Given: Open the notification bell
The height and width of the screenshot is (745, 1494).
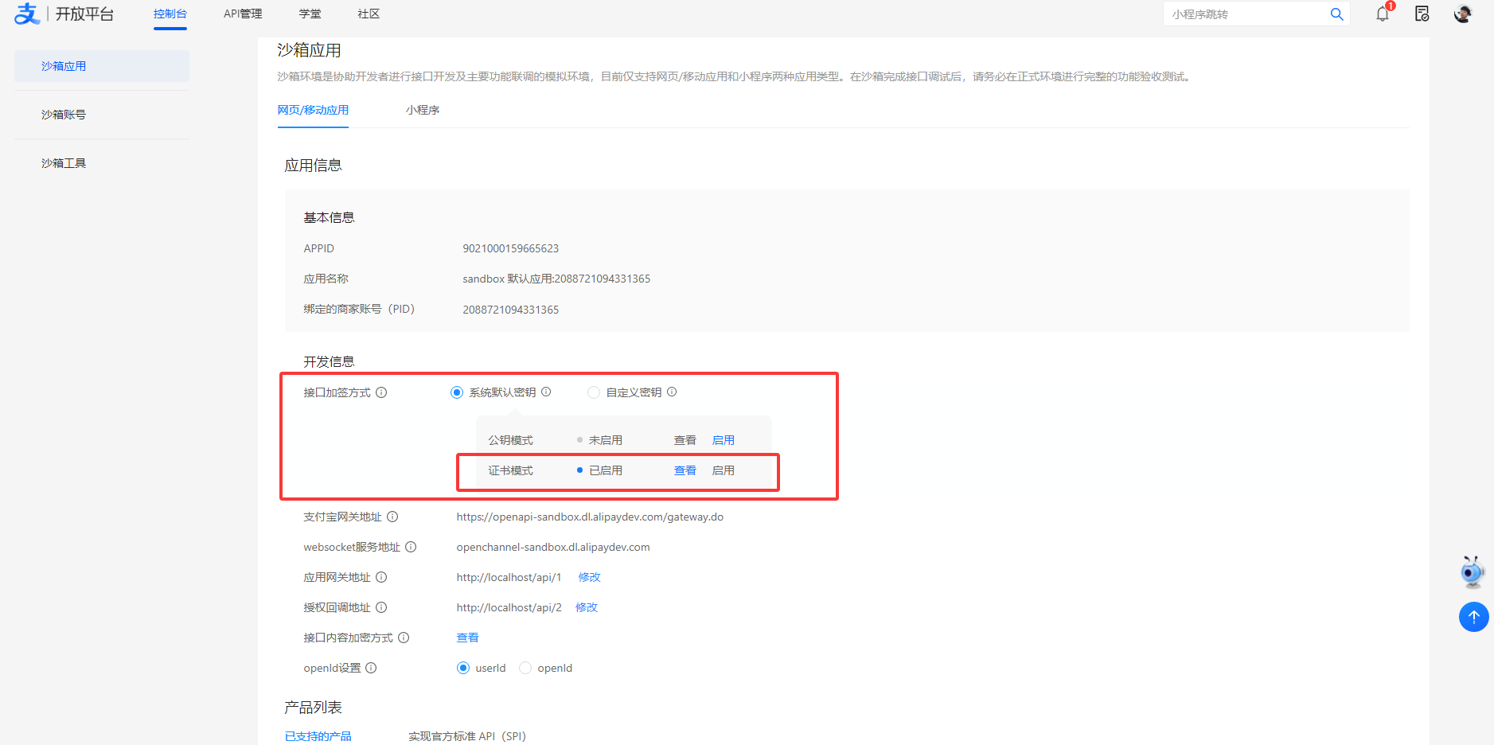Looking at the screenshot, I should click(x=1383, y=14).
